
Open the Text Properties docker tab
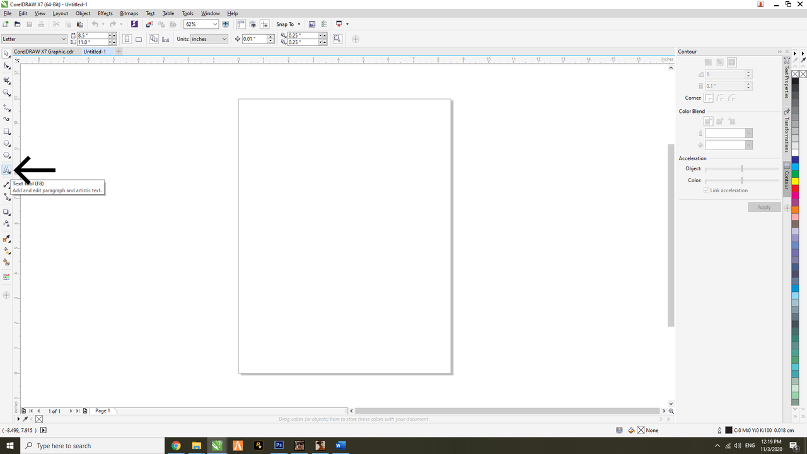787,79
